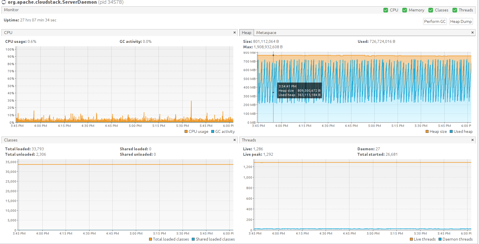
Task: Close the Heap memory graph panel
Action: [472, 33]
